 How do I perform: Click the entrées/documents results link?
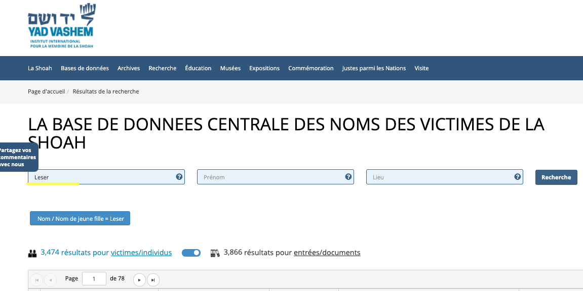327,253
